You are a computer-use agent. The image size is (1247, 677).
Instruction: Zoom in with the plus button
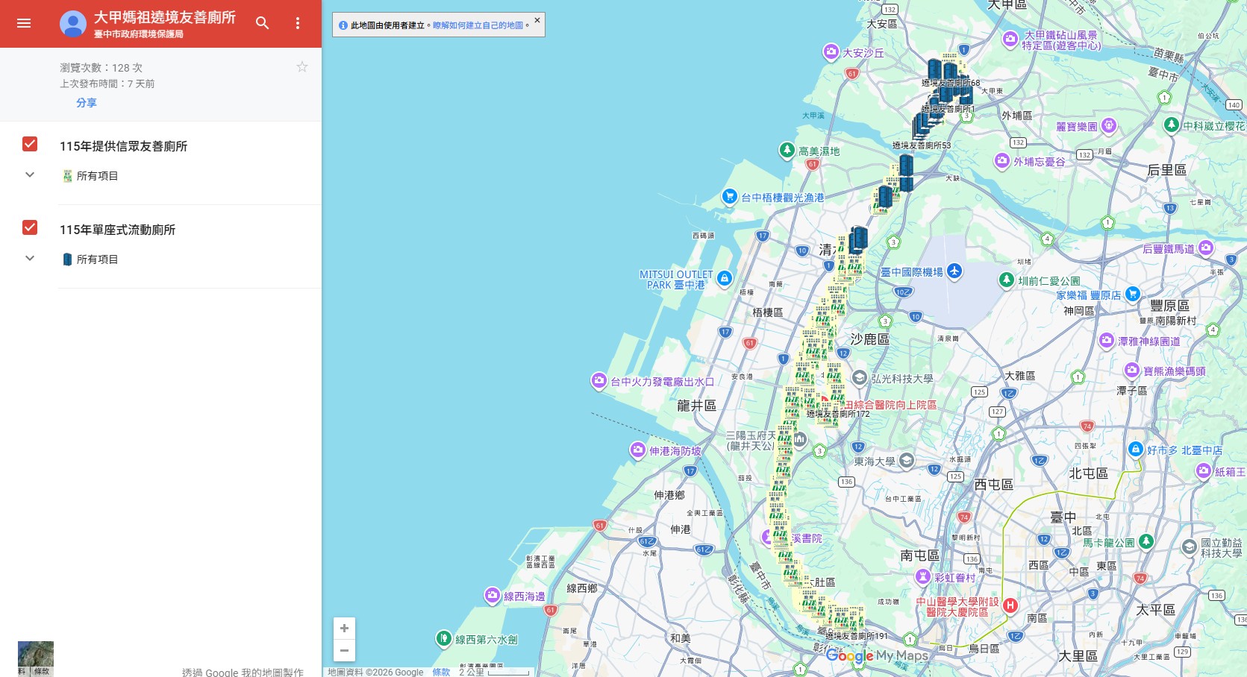pos(344,629)
